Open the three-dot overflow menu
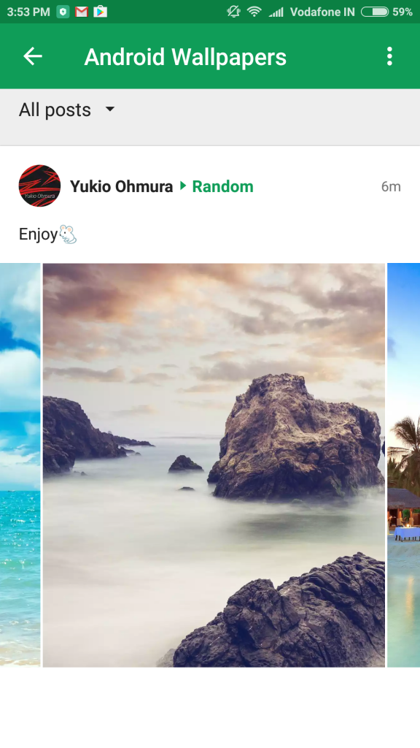This screenshot has width=420, height=748. click(x=389, y=56)
